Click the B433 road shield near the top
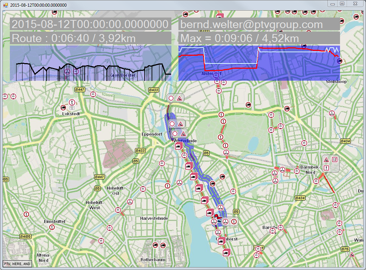This screenshot has width=366, height=270. (153, 90)
